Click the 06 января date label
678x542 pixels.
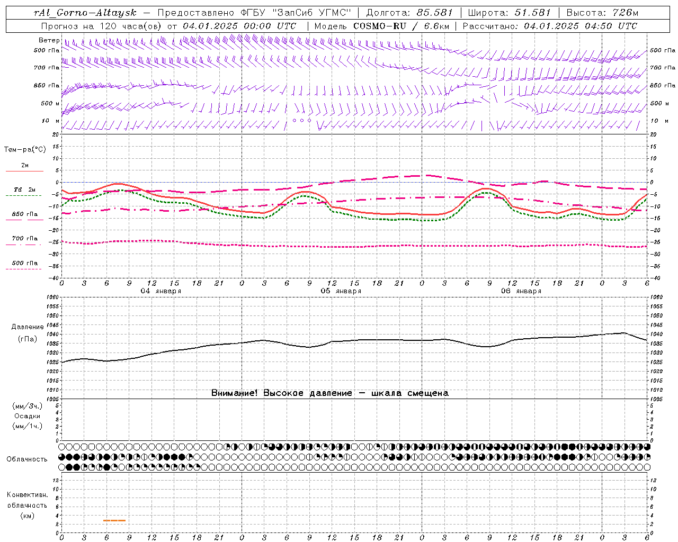pyautogui.click(x=521, y=291)
